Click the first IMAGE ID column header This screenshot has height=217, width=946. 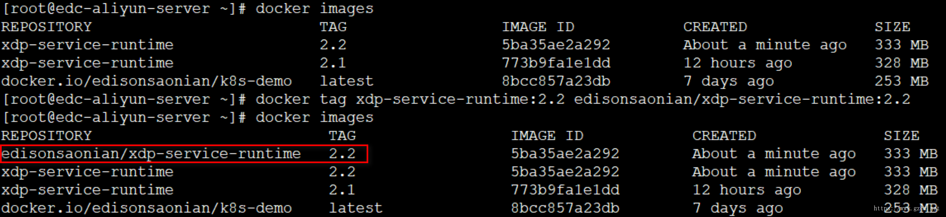pyautogui.click(x=538, y=27)
